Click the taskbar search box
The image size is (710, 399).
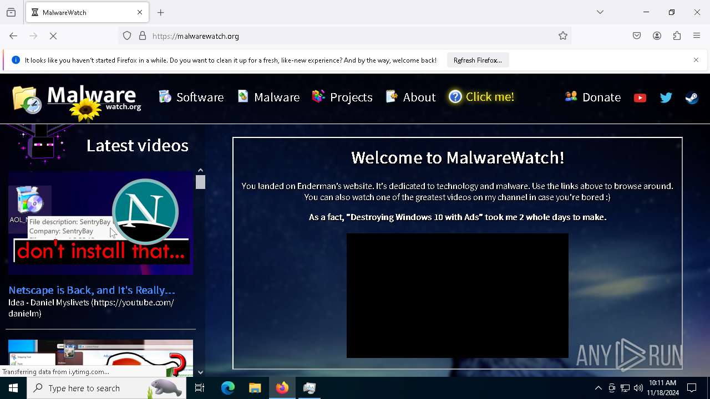[106, 388]
